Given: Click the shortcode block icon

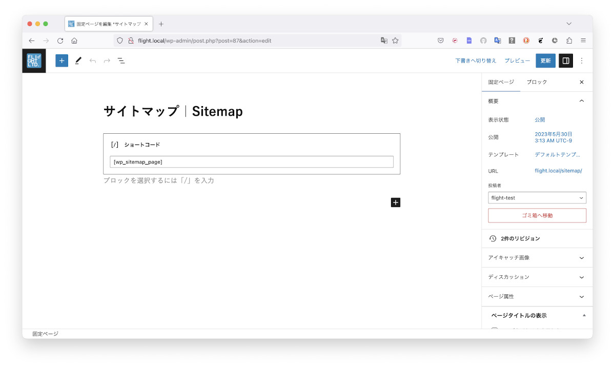Looking at the screenshot, I should pyautogui.click(x=115, y=145).
